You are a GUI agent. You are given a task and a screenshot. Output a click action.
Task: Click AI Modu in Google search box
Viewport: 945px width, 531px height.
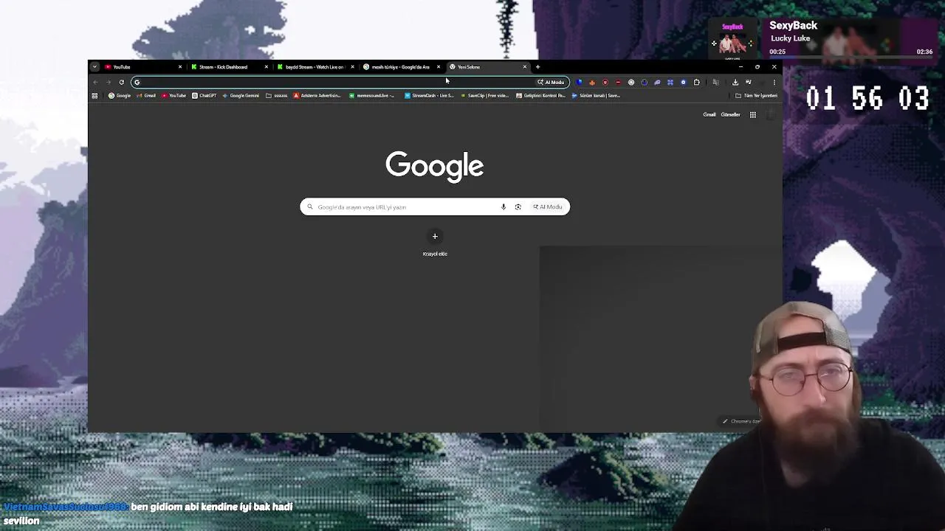(x=548, y=207)
